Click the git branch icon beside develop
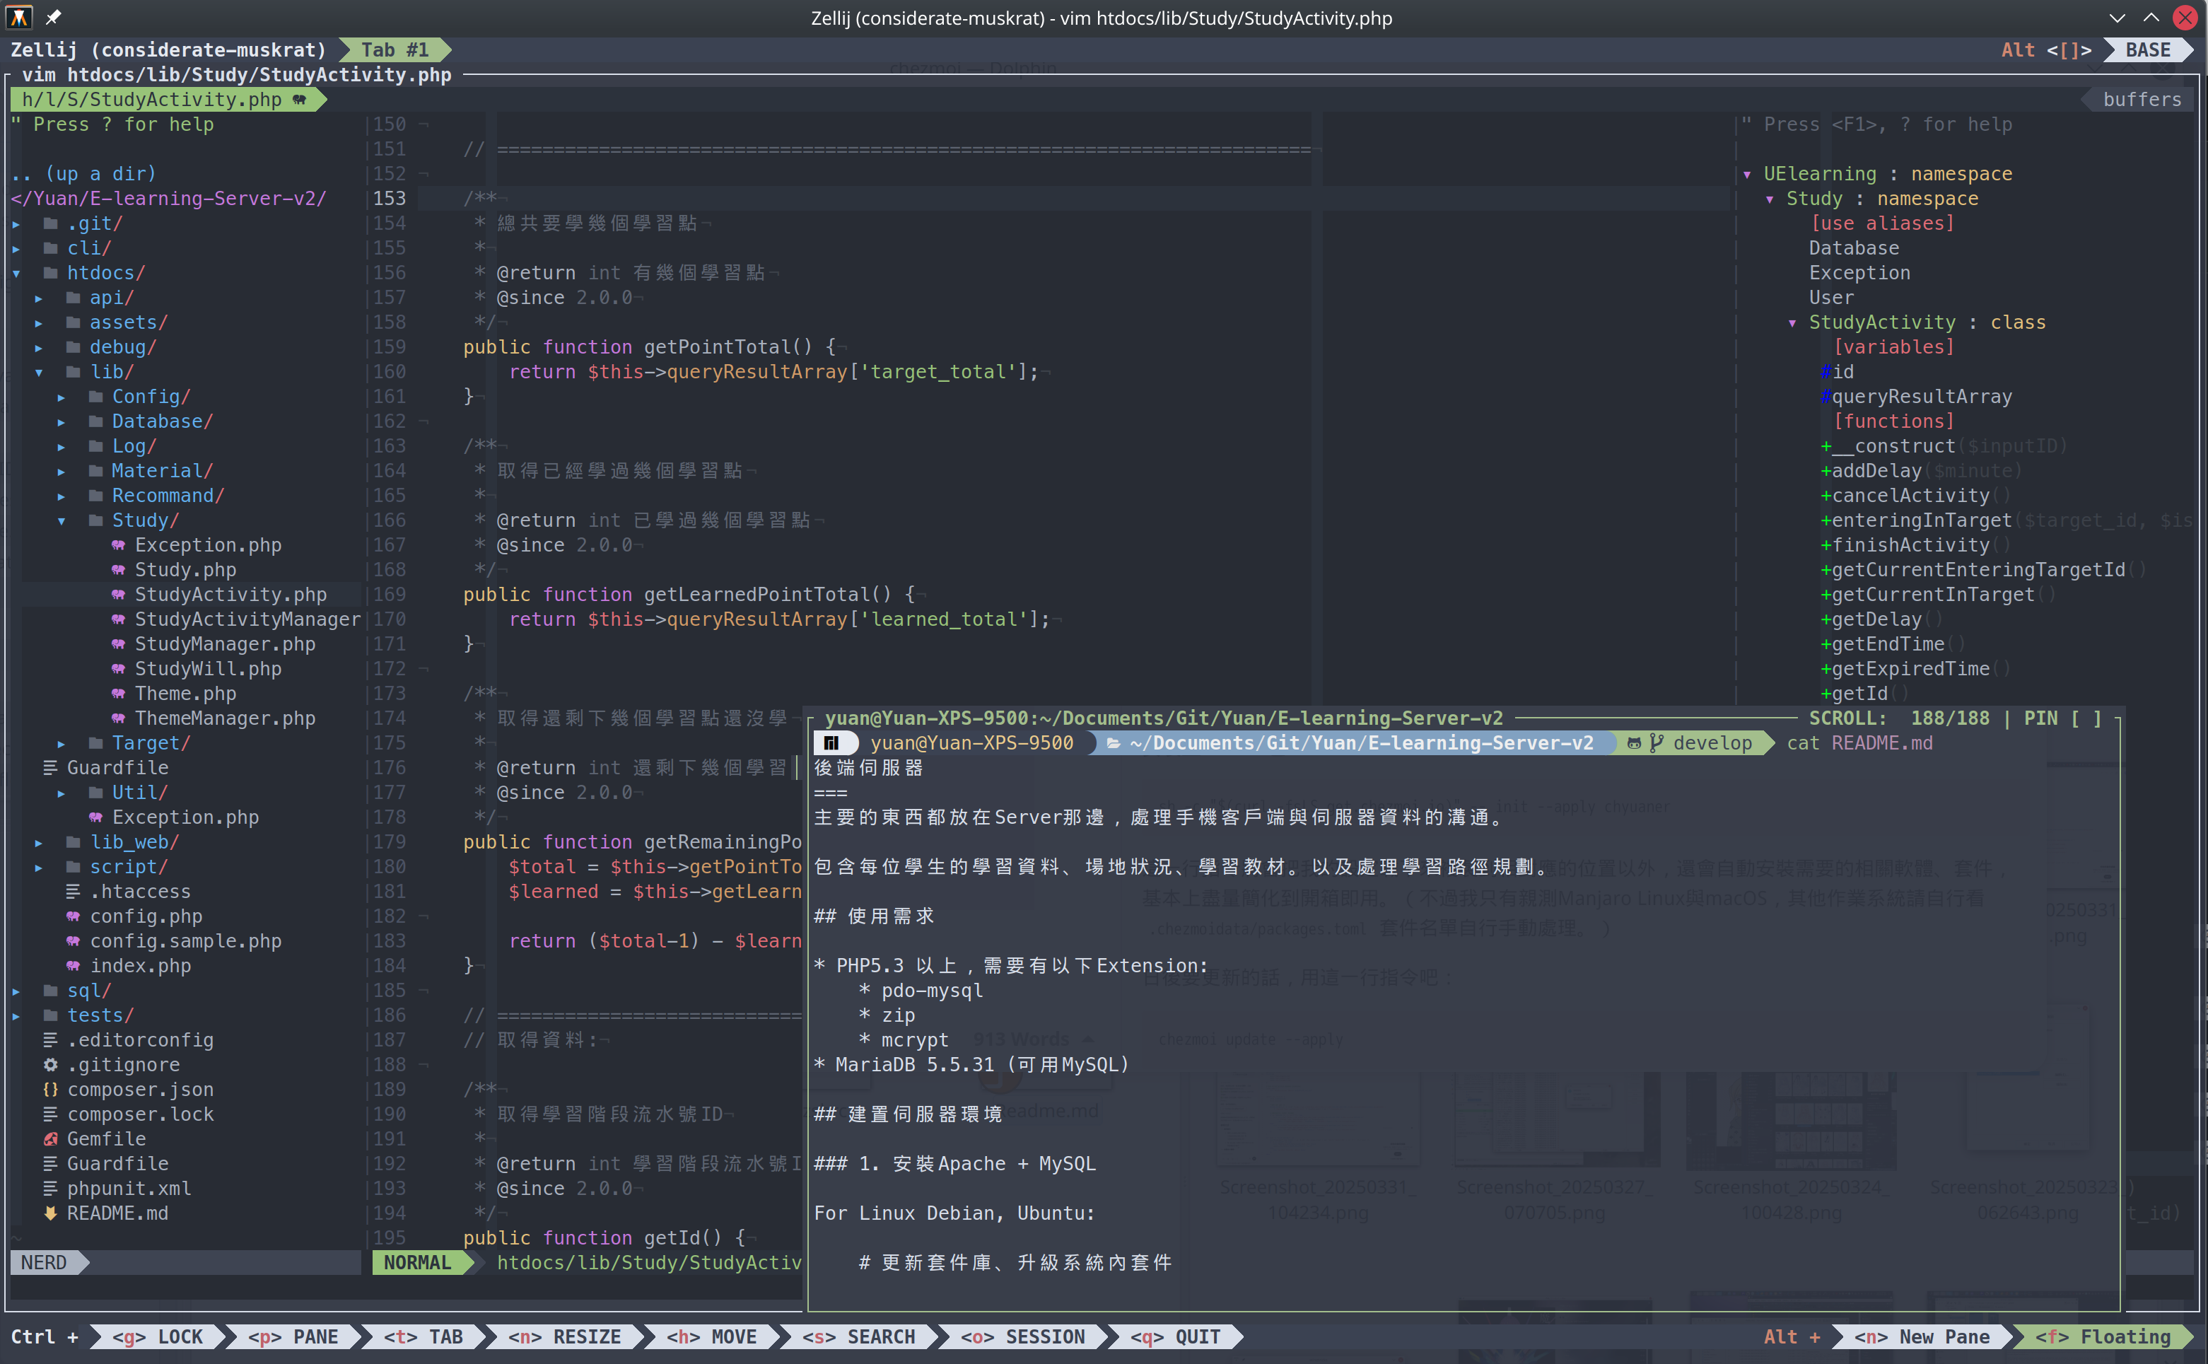 (x=1656, y=743)
